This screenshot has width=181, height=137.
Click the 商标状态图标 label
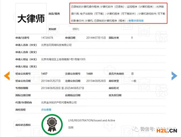tap(23, 125)
